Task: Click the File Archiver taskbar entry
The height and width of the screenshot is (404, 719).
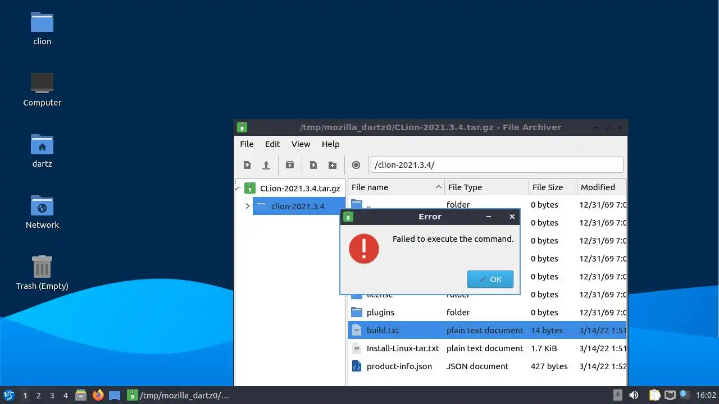Action: tap(179, 396)
